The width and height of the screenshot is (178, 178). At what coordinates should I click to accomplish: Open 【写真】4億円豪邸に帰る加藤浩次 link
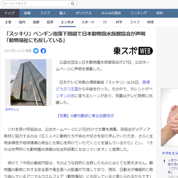(x=86, y=116)
